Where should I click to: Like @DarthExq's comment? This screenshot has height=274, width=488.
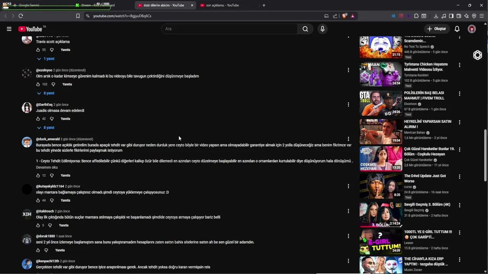tap(38, 119)
